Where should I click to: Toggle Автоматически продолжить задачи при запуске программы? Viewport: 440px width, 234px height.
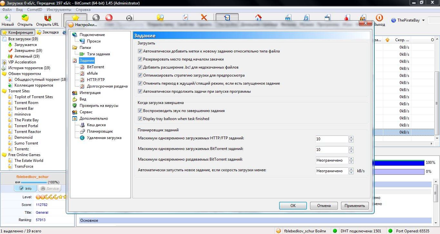pyautogui.click(x=140, y=91)
